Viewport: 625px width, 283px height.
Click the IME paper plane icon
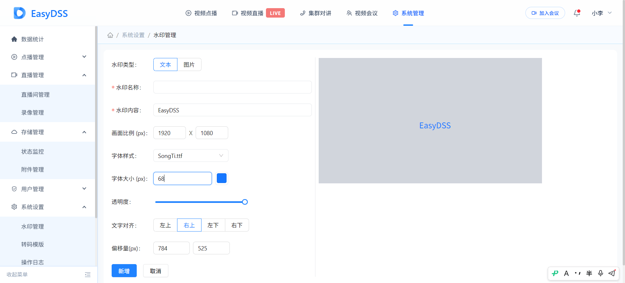[x=612, y=273]
